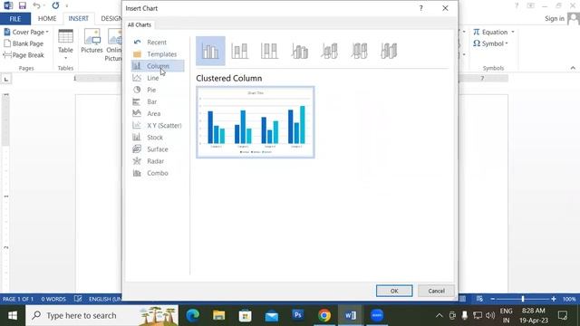Click the Repeat icon in Quick Access

tap(55, 5)
